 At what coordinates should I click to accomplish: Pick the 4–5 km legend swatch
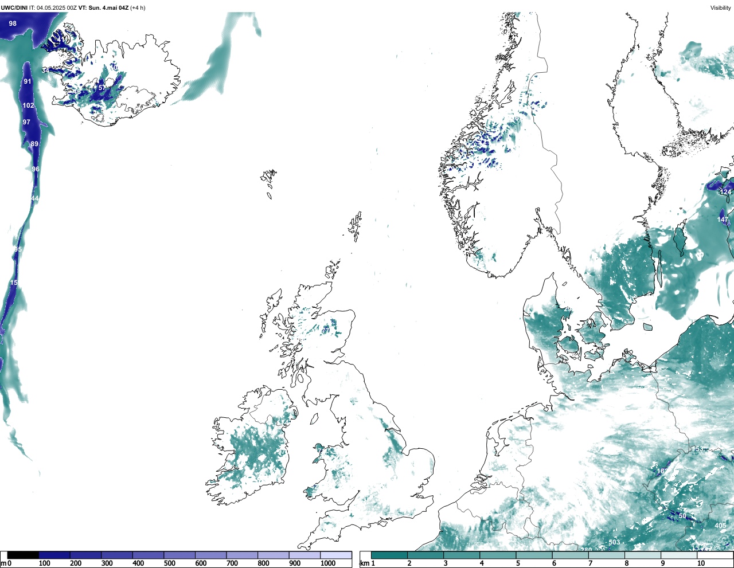click(x=498, y=555)
